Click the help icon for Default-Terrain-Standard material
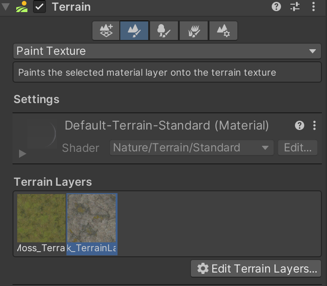The height and width of the screenshot is (286, 327). click(x=300, y=125)
